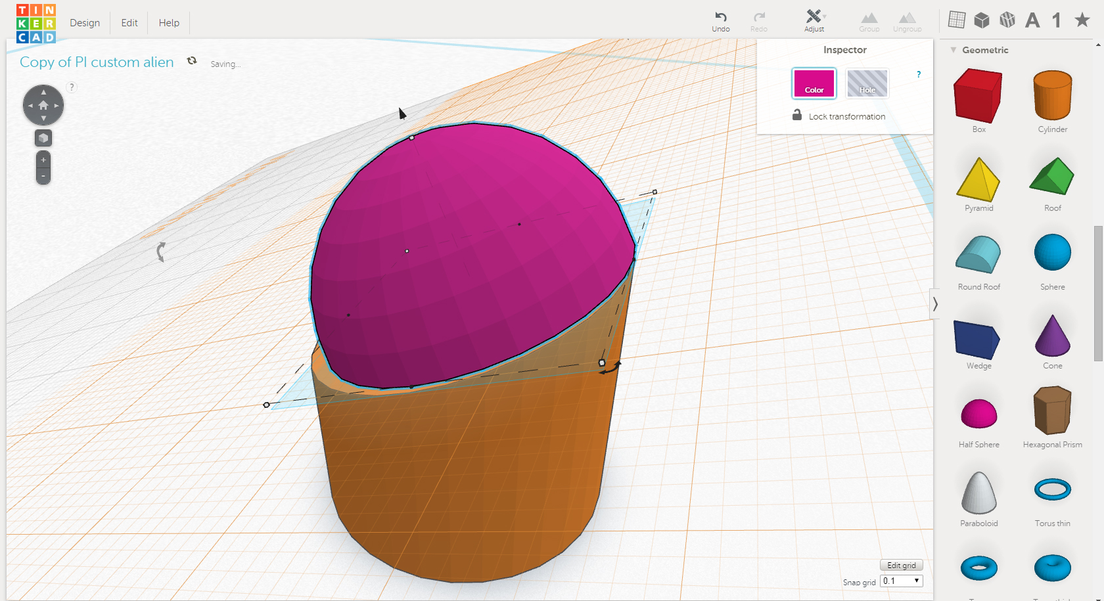Viewport: 1104px width, 601px height.
Task: Add the orange Cylinder shape
Action: (1053, 96)
